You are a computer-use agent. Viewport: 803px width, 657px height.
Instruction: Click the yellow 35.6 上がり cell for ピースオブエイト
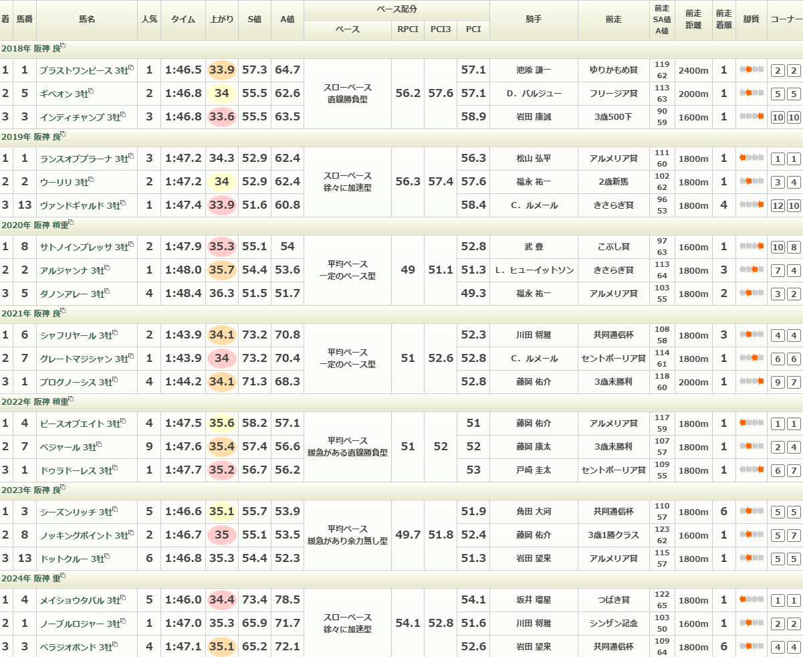pyautogui.click(x=222, y=423)
